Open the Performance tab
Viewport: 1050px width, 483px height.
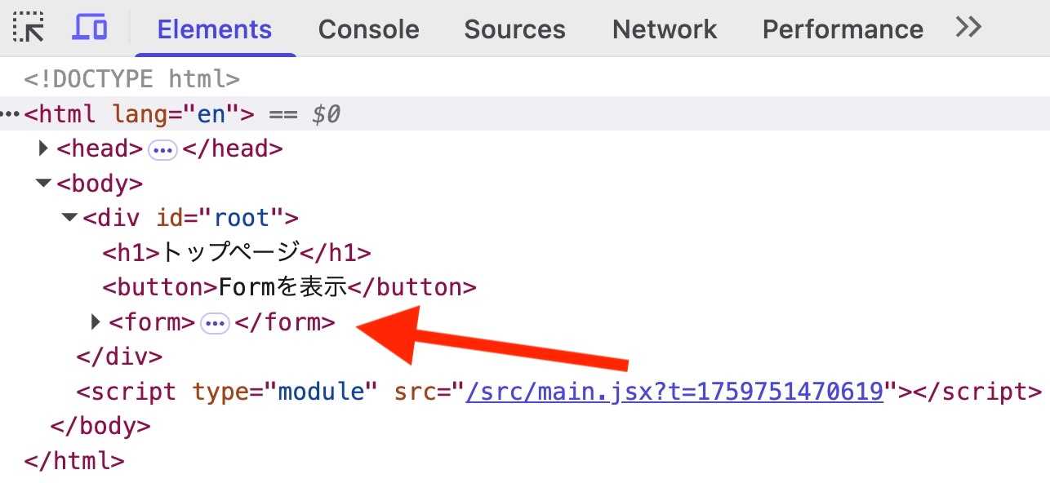(x=843, y=29)
